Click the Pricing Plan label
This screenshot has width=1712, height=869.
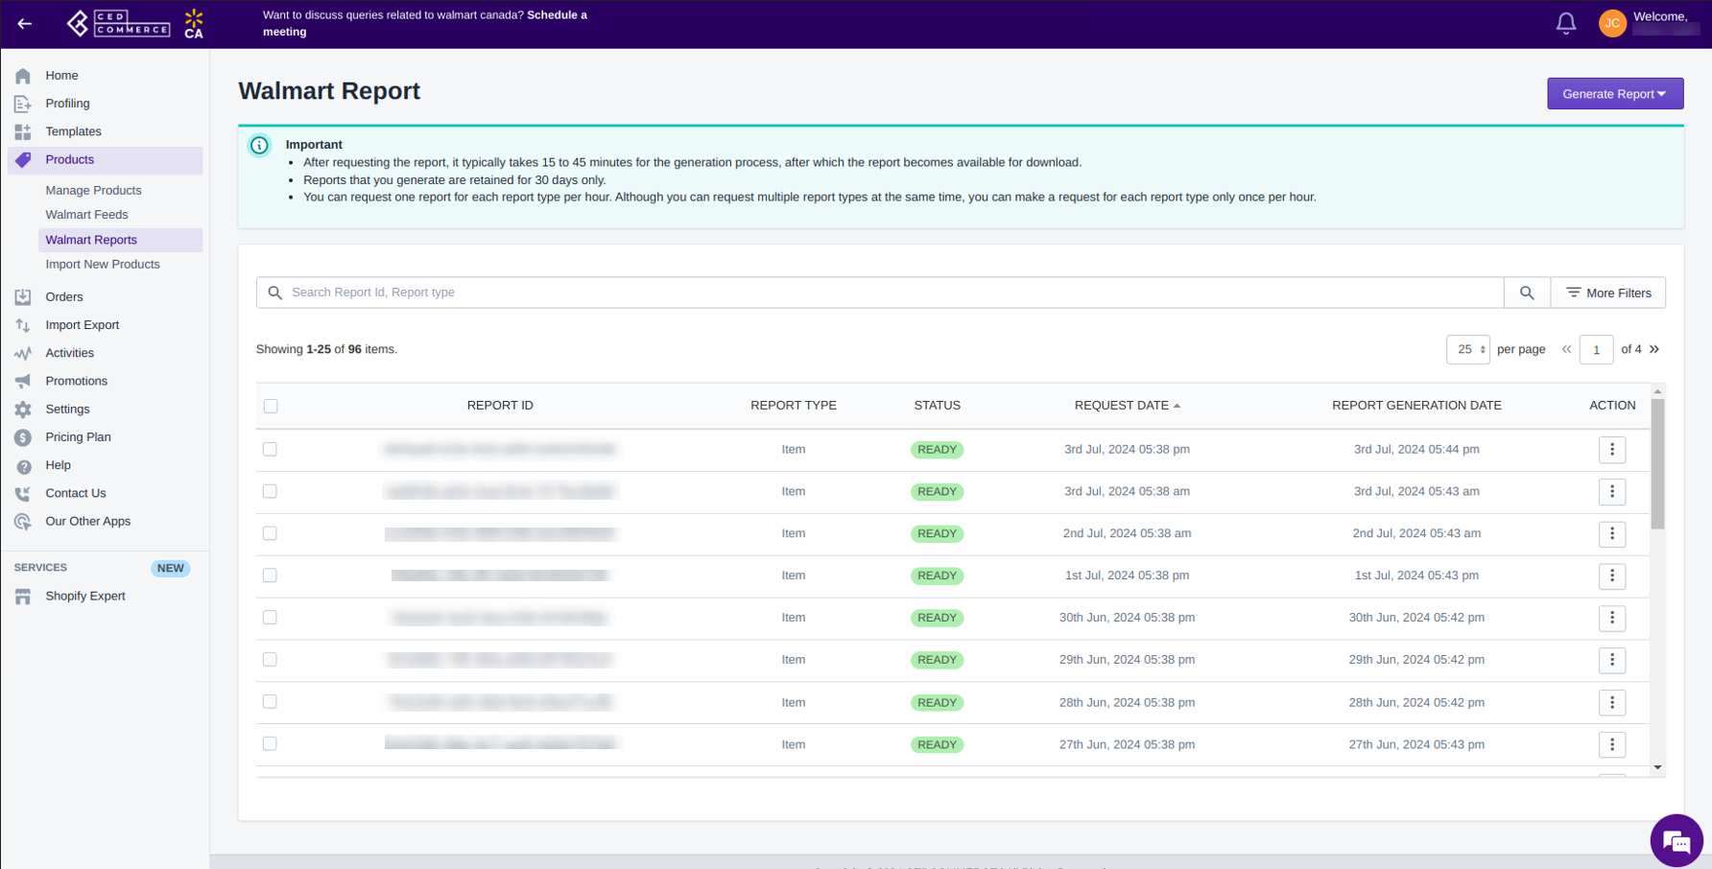[78, 437]
